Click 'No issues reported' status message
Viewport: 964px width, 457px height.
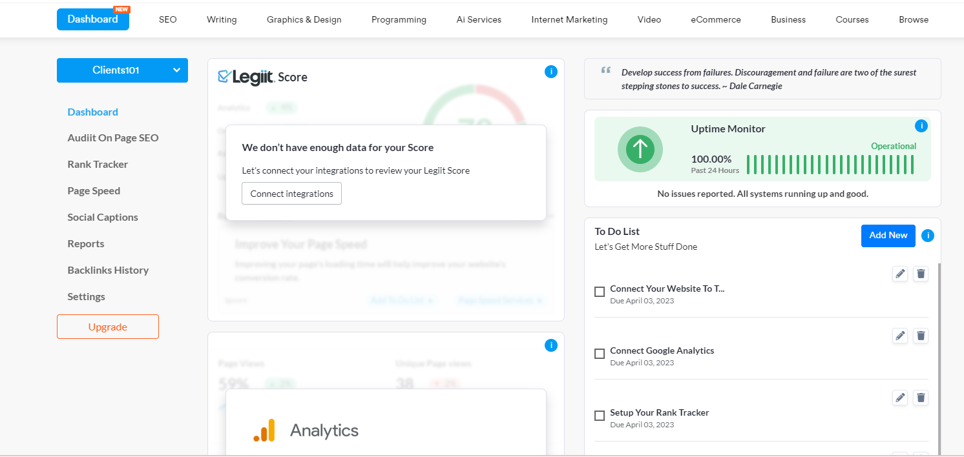click(762, 194)
